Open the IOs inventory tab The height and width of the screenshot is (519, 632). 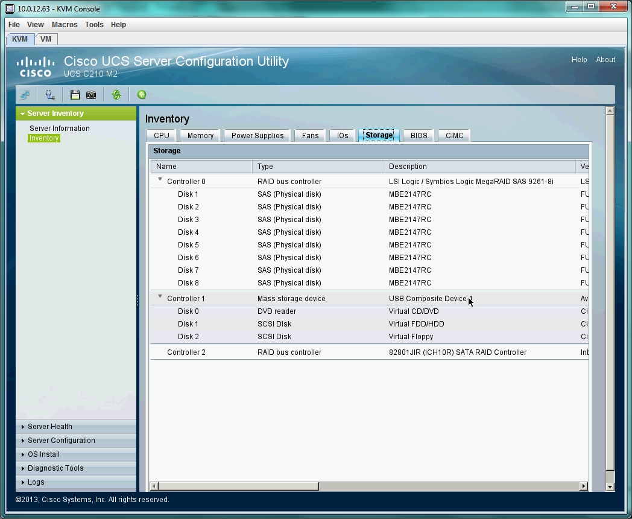pyautogui.click(x=343, y=136)
